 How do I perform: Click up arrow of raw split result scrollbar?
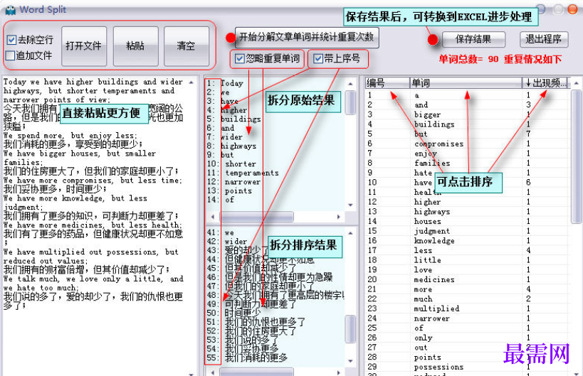pos(350,83)
